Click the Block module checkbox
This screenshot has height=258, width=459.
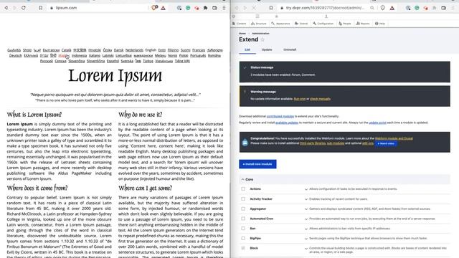(x=243, y=248)
